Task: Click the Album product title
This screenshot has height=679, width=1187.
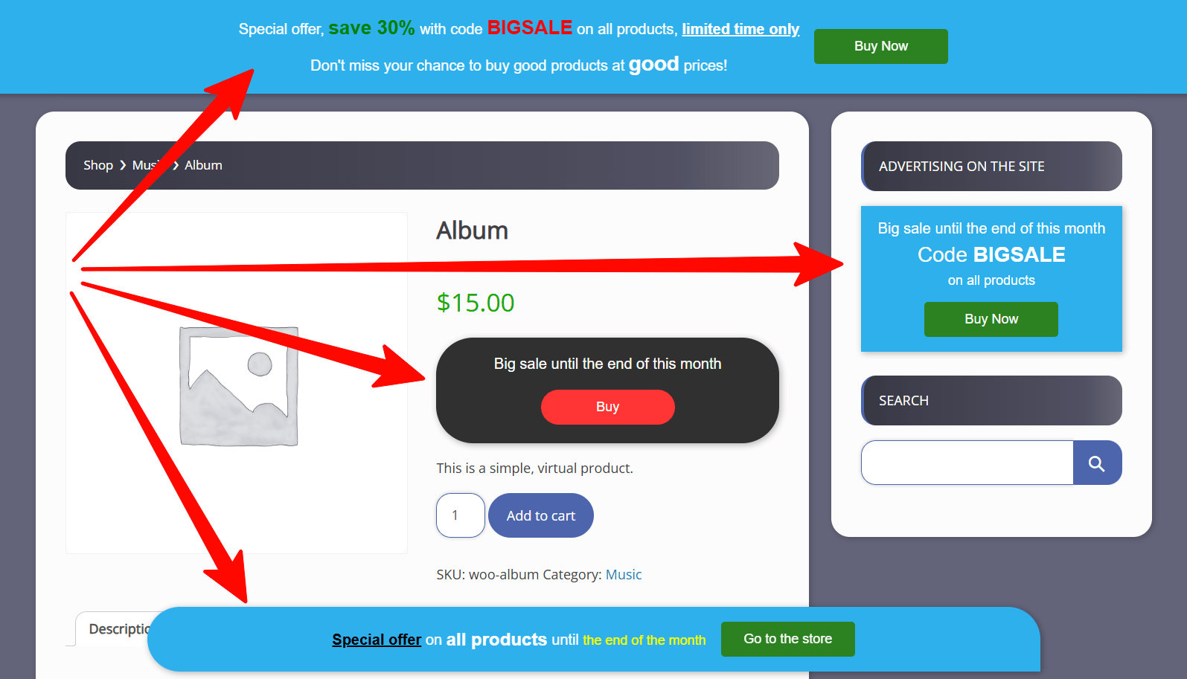Action: click(x=472, y=231)
